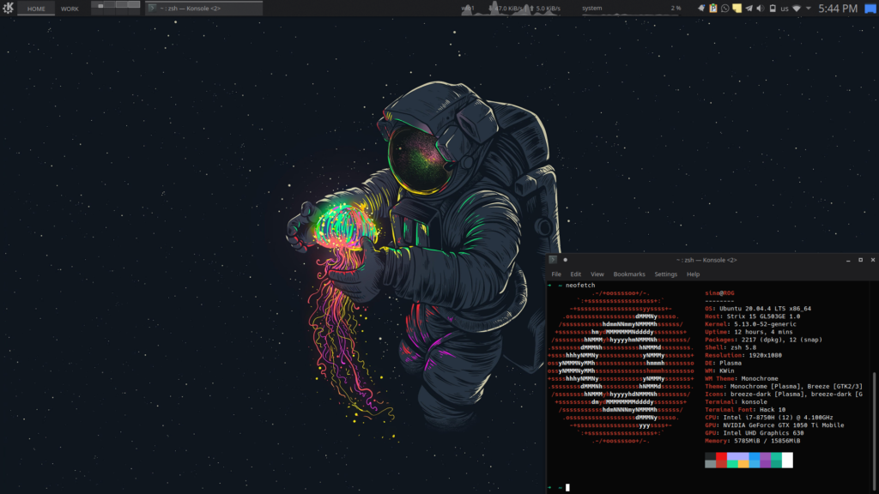Screen dimensions: 879x494
Task: Open the network Wi-Fi tray icon
Action: pos(796,9)
